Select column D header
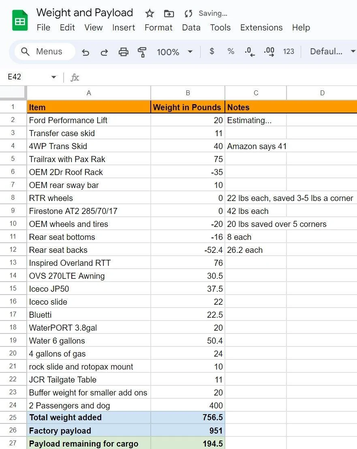Screen dimensions: 357x449 (x=322, y=93)
